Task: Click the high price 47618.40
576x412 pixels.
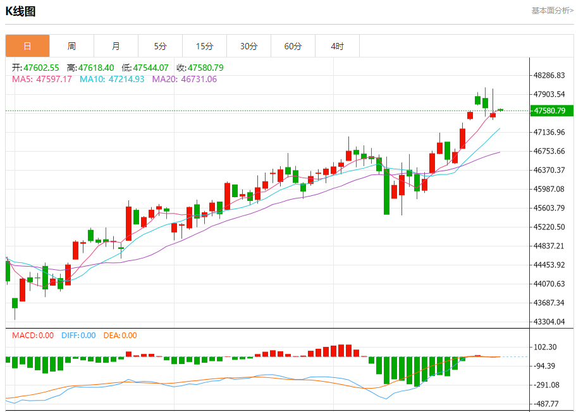Action: [96, 68]
